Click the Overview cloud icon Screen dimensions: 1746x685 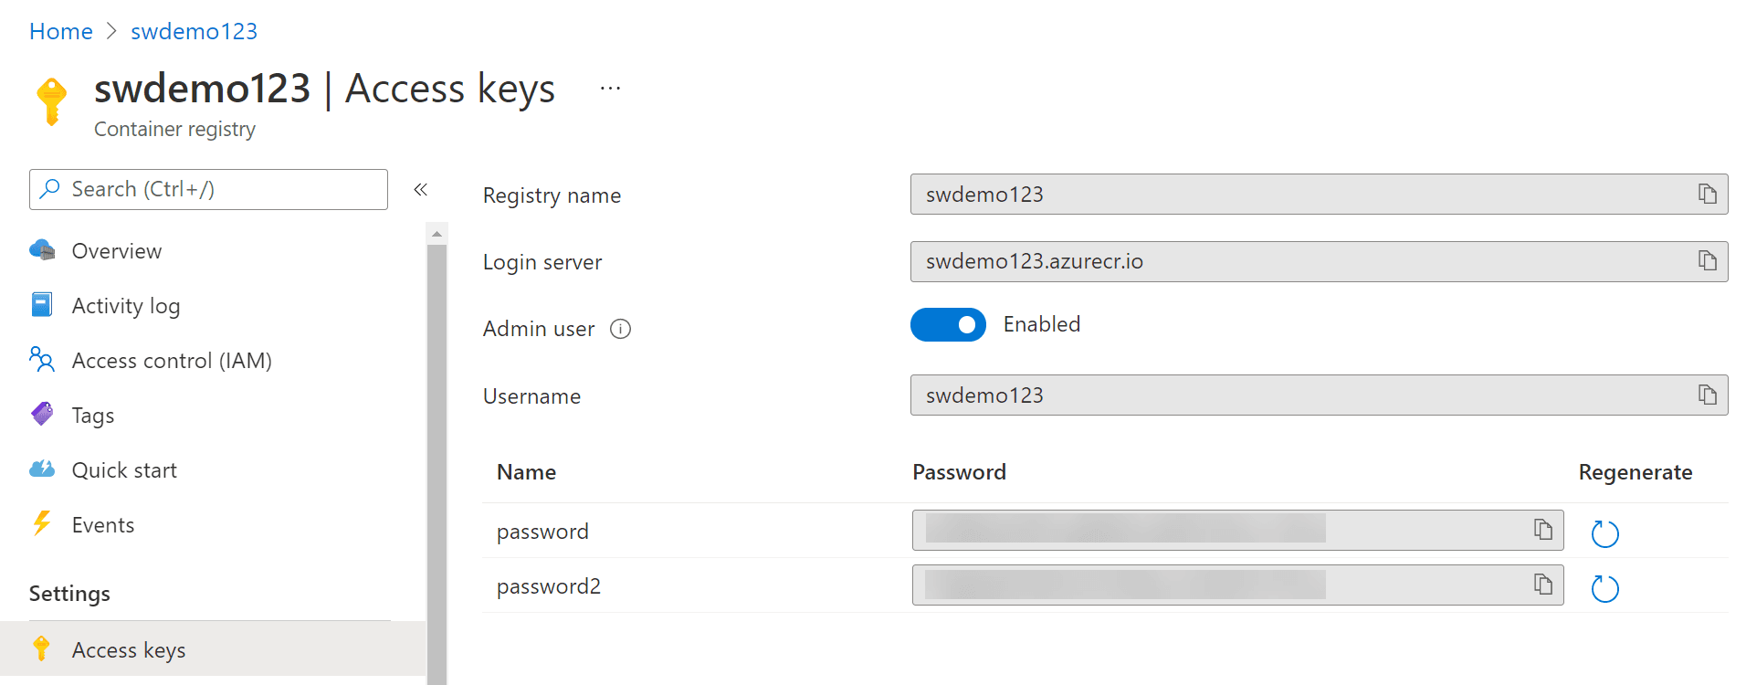(x=42, y=250)
